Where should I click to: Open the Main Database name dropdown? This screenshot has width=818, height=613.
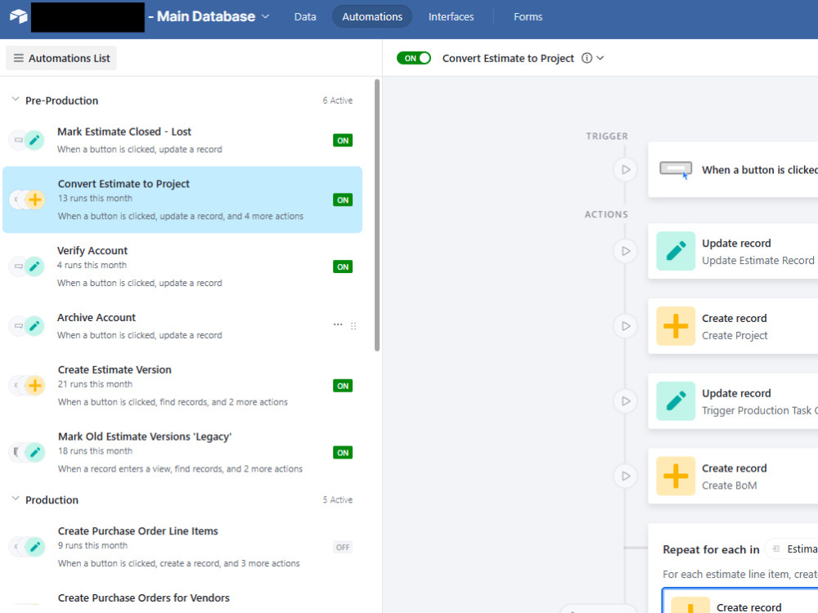click(265, 16)
